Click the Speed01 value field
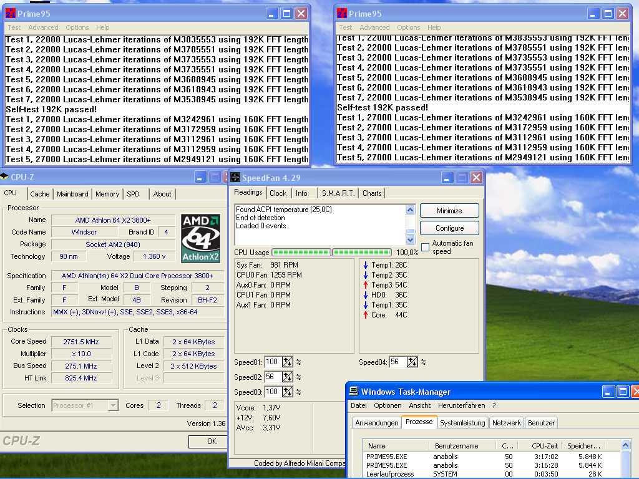The image size is (639, 479). (x=273, y=362)
